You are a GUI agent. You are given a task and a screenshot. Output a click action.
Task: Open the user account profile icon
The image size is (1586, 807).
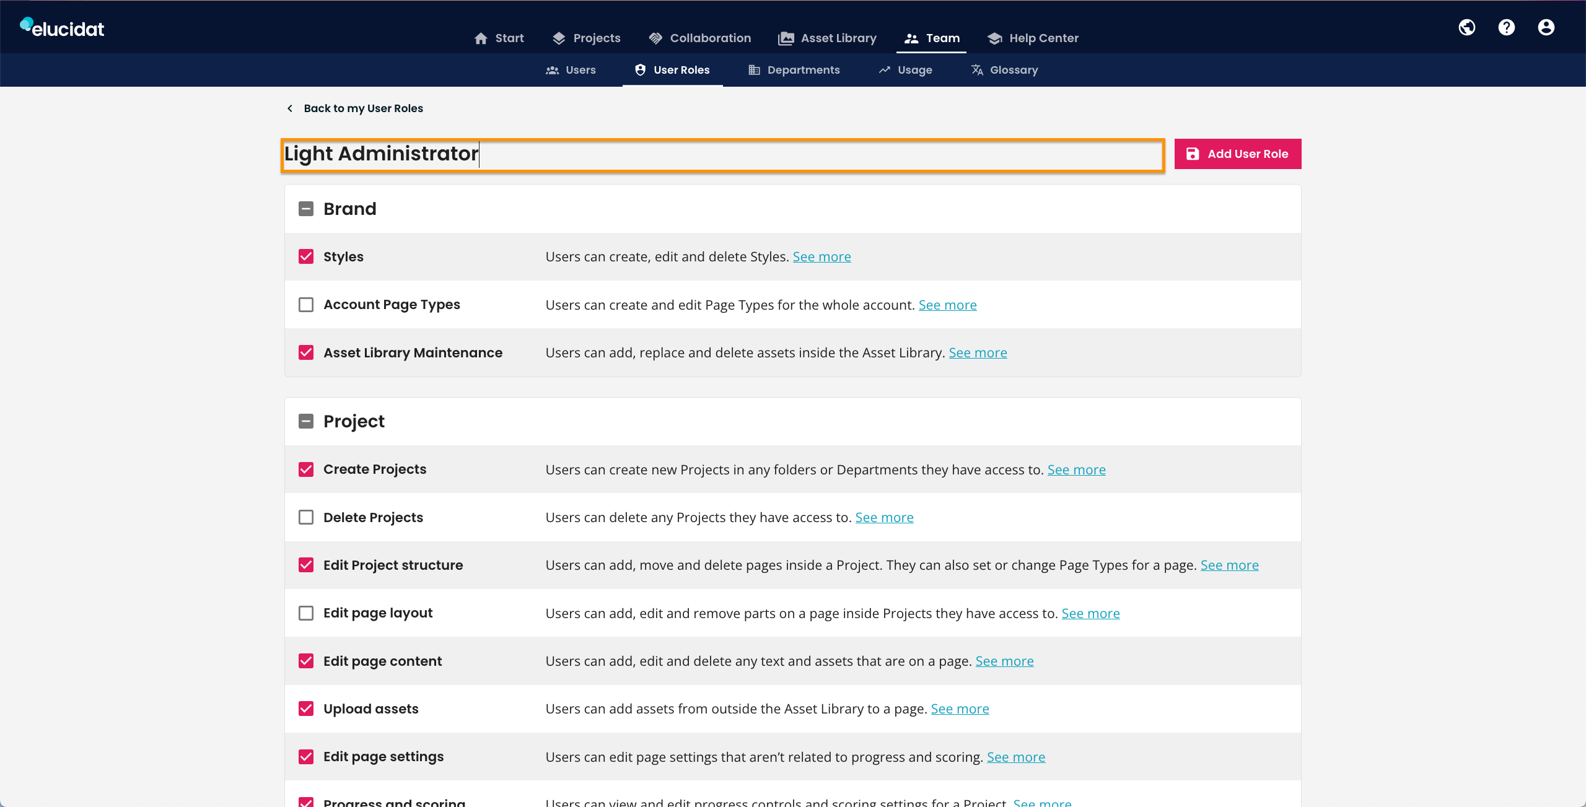click(1546, 27)
